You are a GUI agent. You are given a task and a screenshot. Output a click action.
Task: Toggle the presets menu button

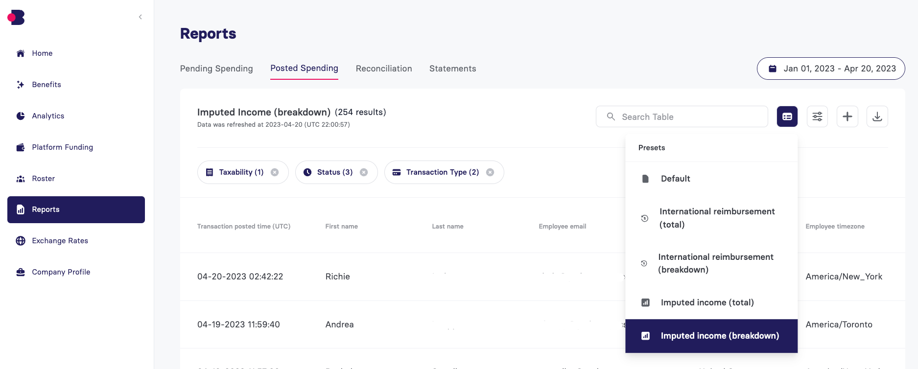787,116
